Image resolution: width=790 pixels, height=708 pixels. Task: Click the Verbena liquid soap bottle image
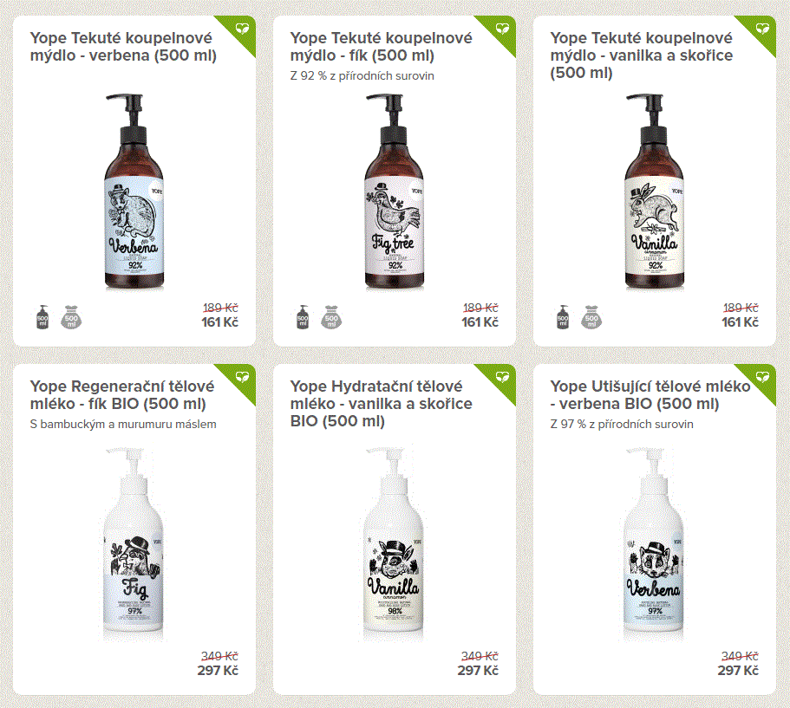[x=134, y=192]
